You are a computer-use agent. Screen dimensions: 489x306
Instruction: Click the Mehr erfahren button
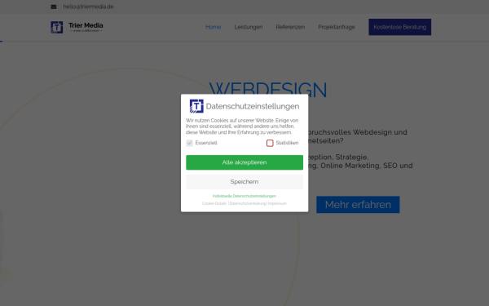pyautogui.click(x=358, y=205)
